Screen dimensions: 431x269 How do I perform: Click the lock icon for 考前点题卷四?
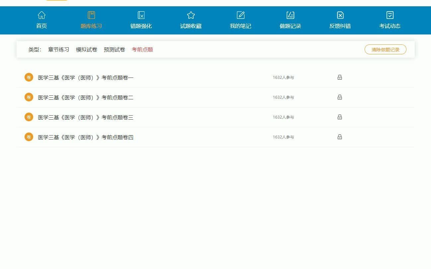[340, 137]
